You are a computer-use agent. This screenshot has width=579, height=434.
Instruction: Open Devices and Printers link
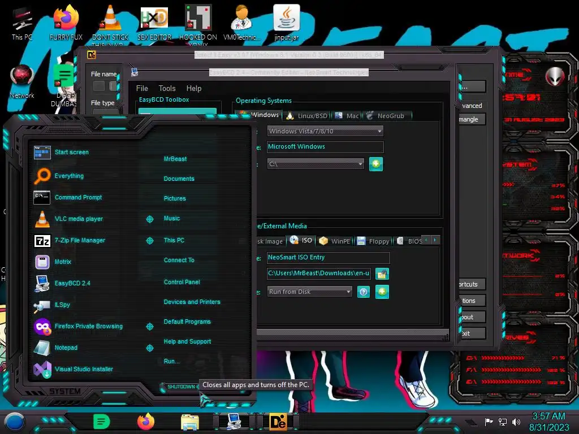[192, 302]
